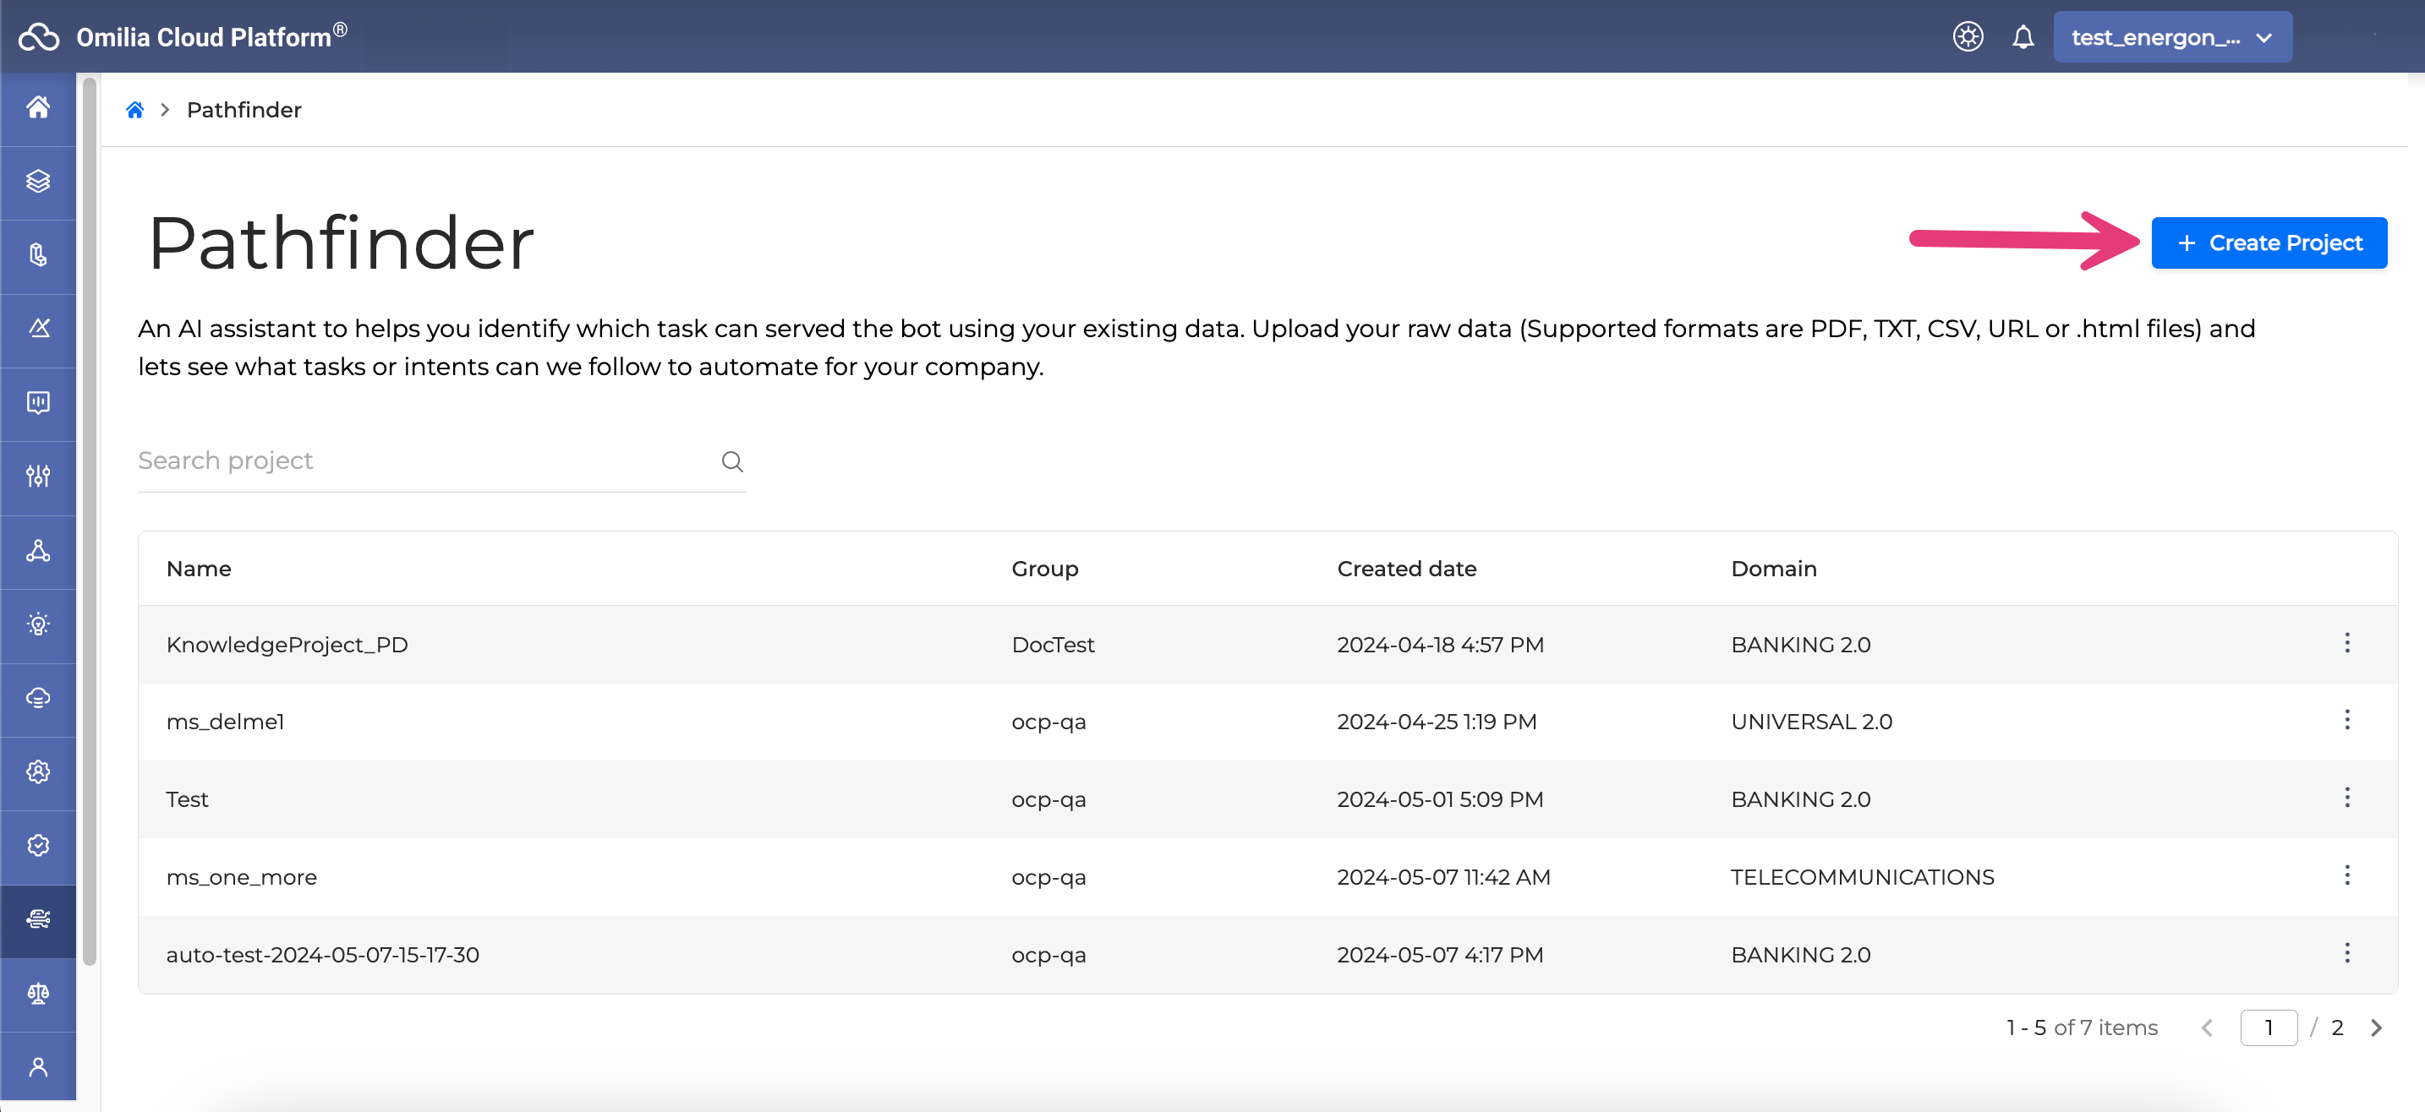Click the Created date column header
This screenshot has height=1112, width=2425.
(x=1406, y=570)
